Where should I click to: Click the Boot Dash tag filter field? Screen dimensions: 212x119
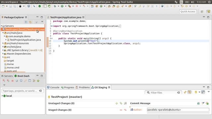tap(23, 91)
